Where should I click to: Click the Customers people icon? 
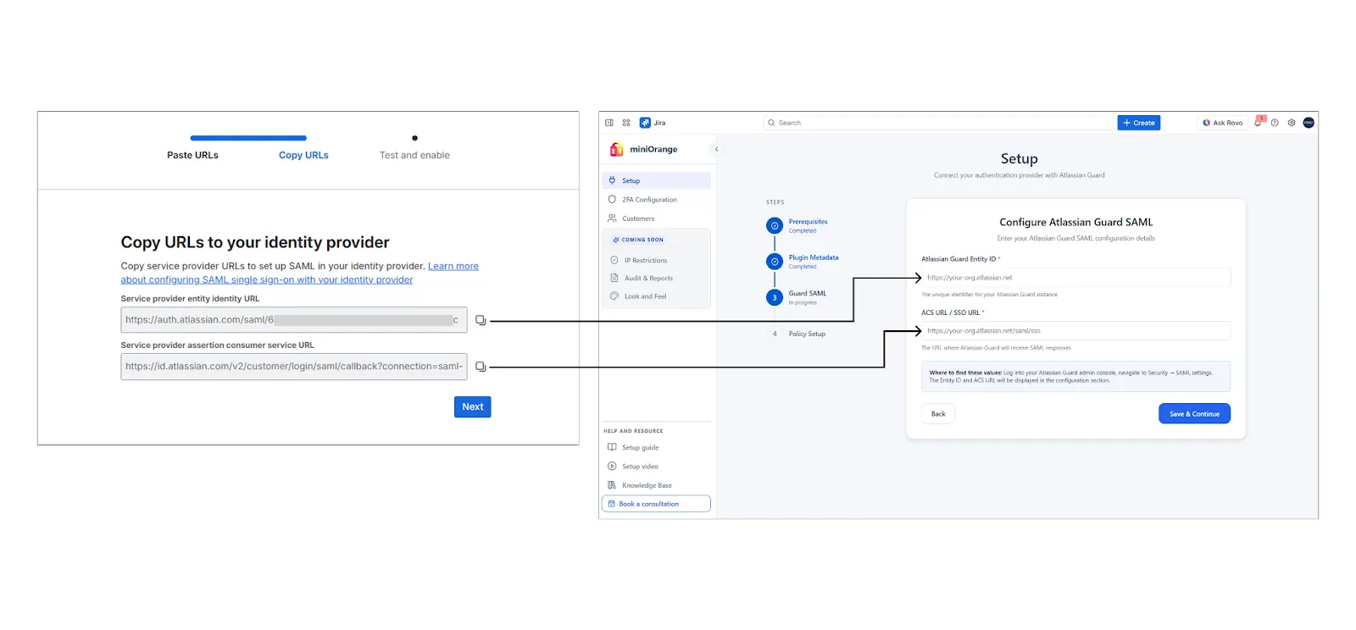pos(612,218)
